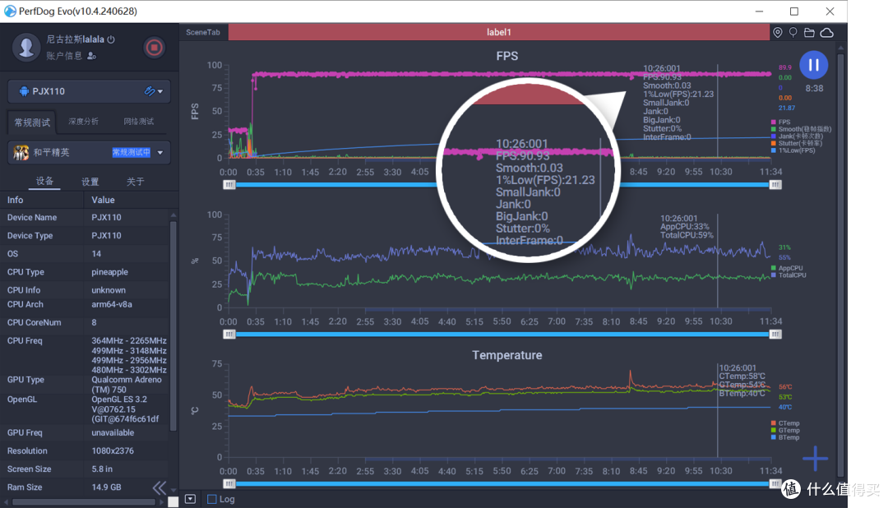Switch to the 设置 tab
This screenshot has height=508, width=888.
coord(90,182)
